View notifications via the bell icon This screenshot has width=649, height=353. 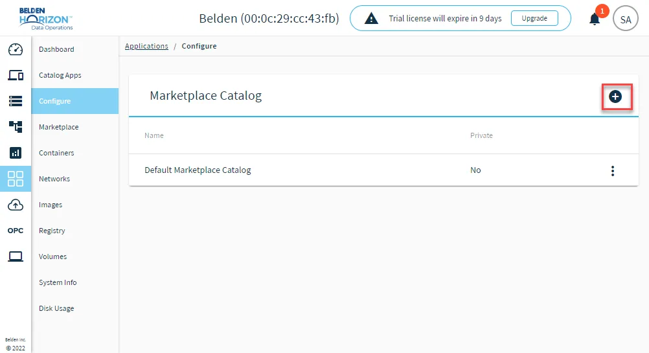[x=595, y=19]
